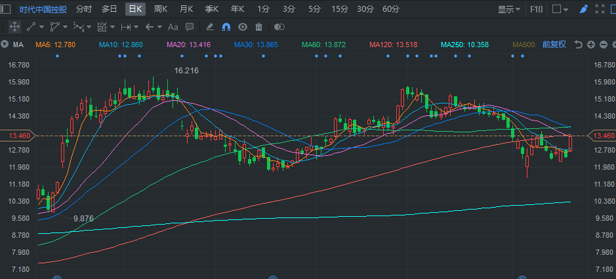Toggle the MA120 line indicator
The image size is (616, 279).
click(393, 45)
